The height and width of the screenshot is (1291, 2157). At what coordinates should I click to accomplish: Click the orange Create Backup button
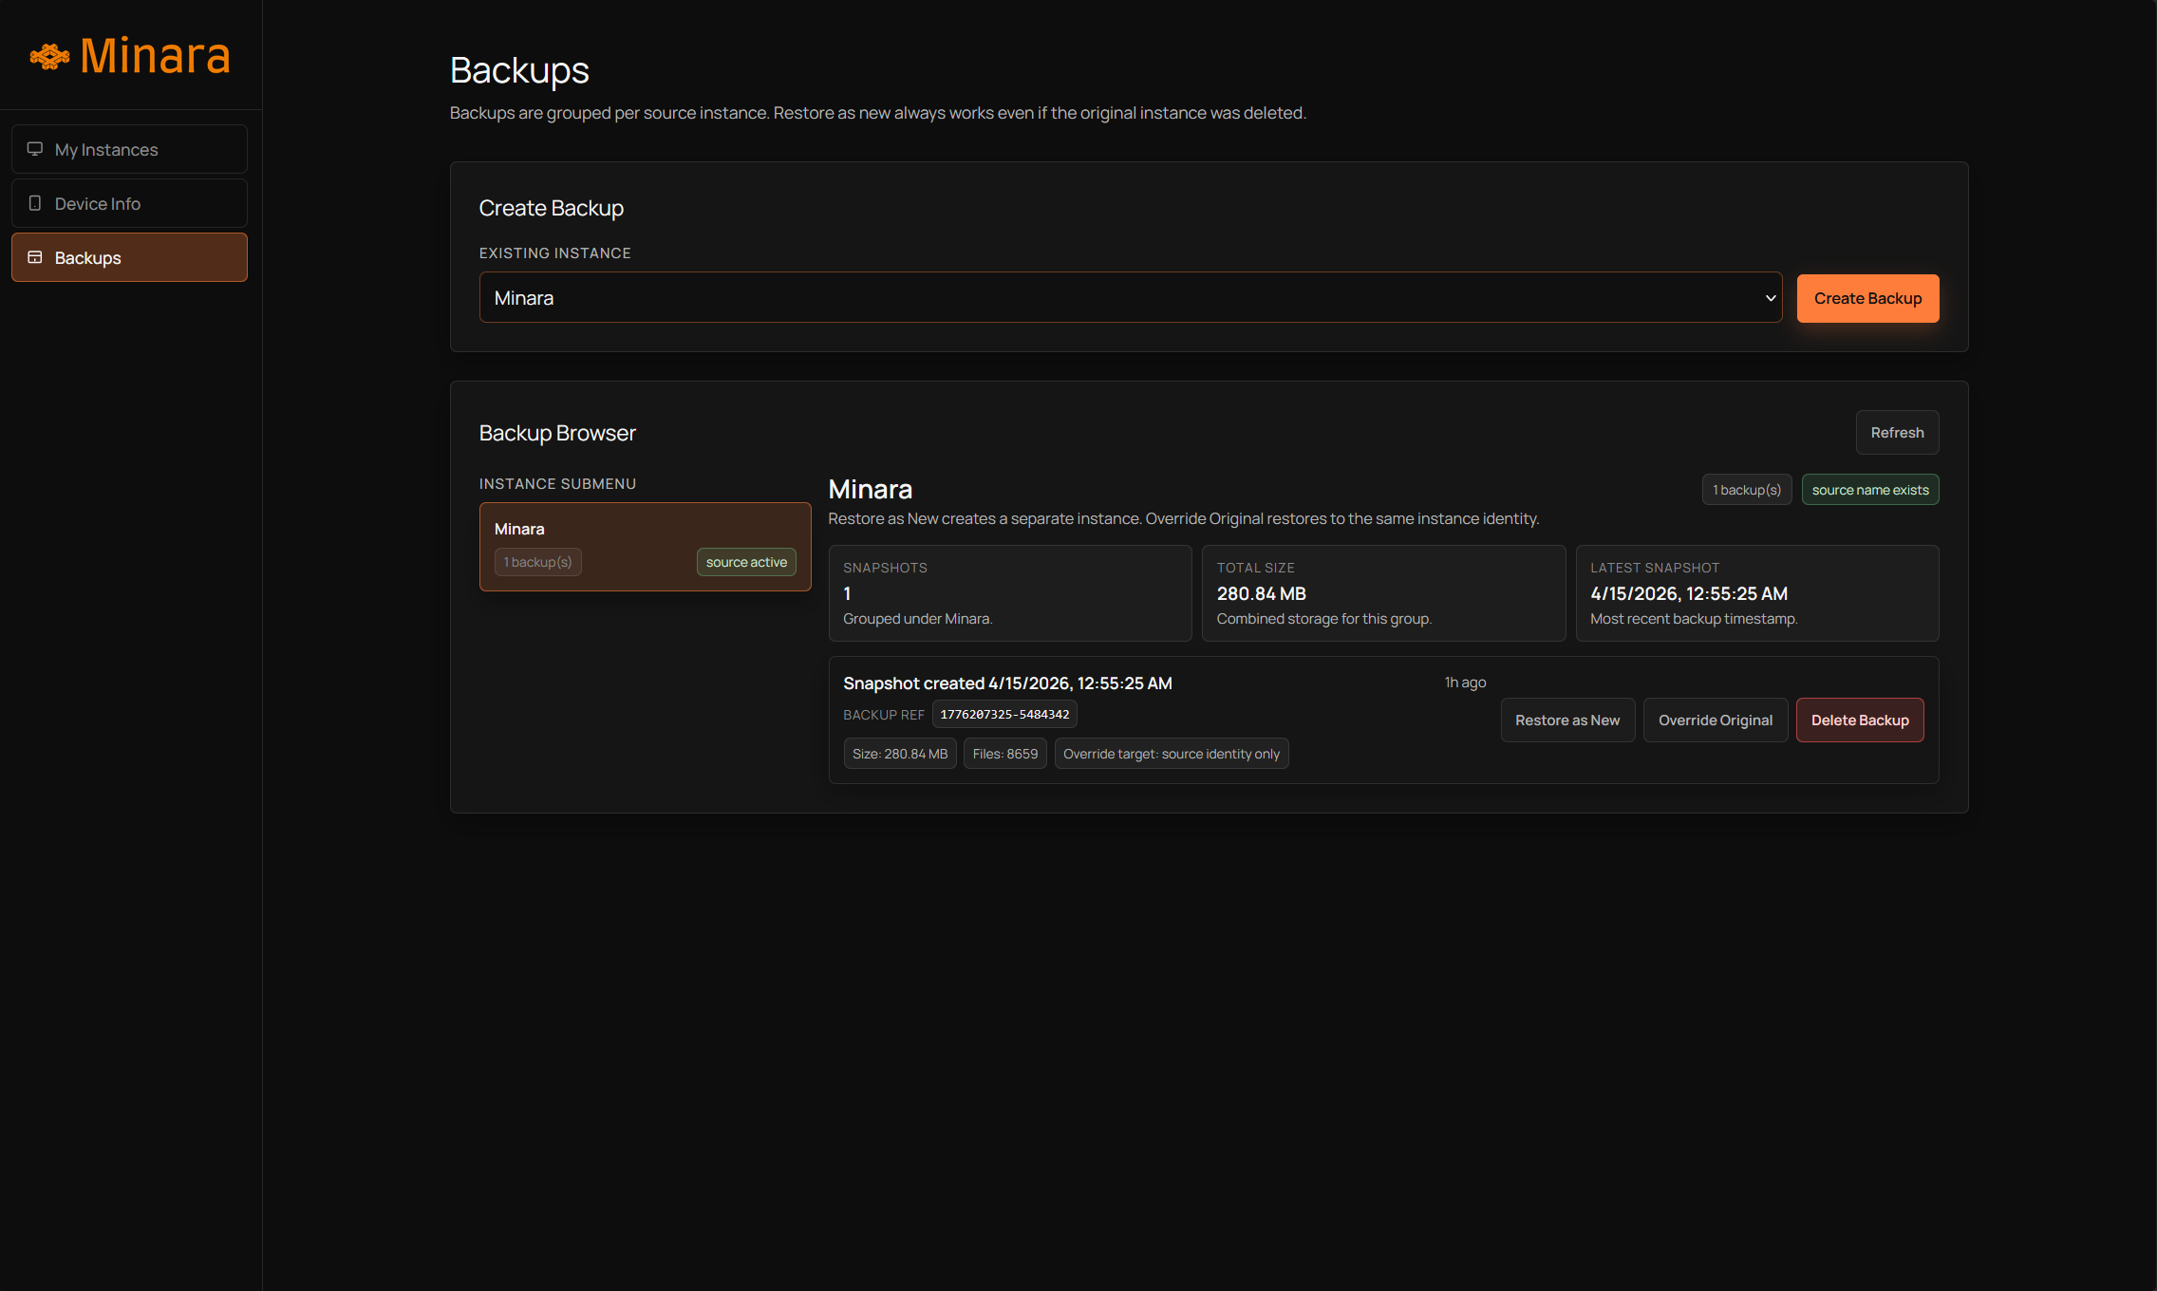[x=1867, y=298]
